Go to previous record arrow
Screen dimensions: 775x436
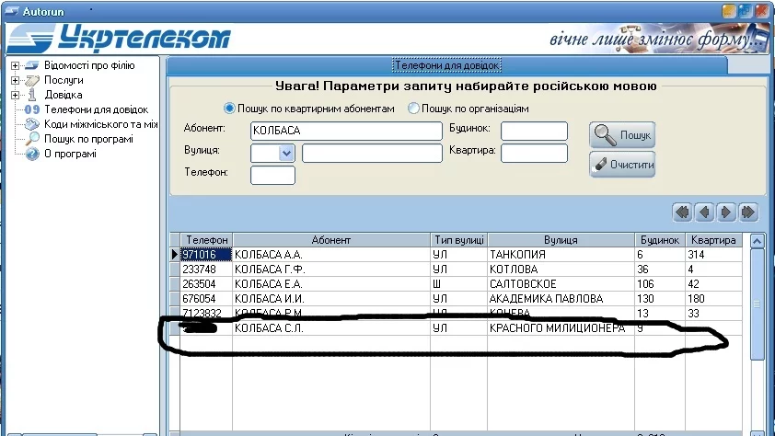click(704, 212)
